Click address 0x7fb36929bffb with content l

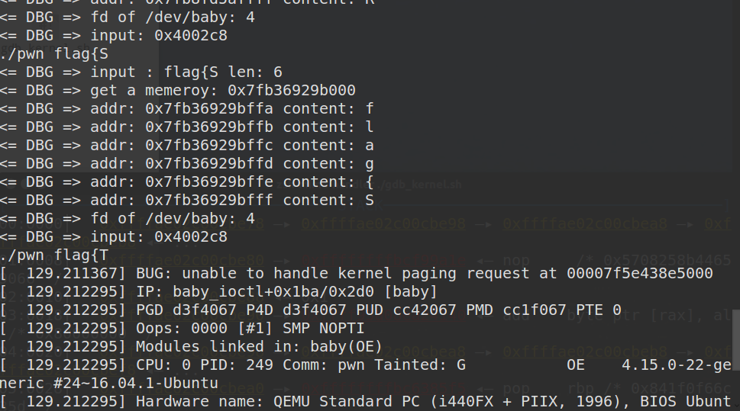pyautogui.click(x=208, y=127)
